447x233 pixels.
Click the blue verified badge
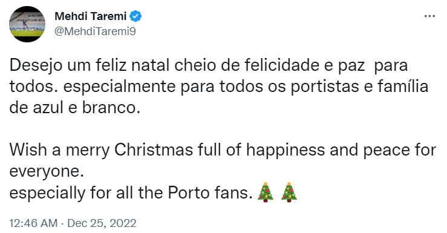pos(135,16)
